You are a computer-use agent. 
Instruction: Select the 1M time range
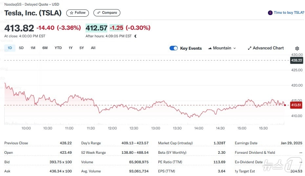[x=33, y=48]
